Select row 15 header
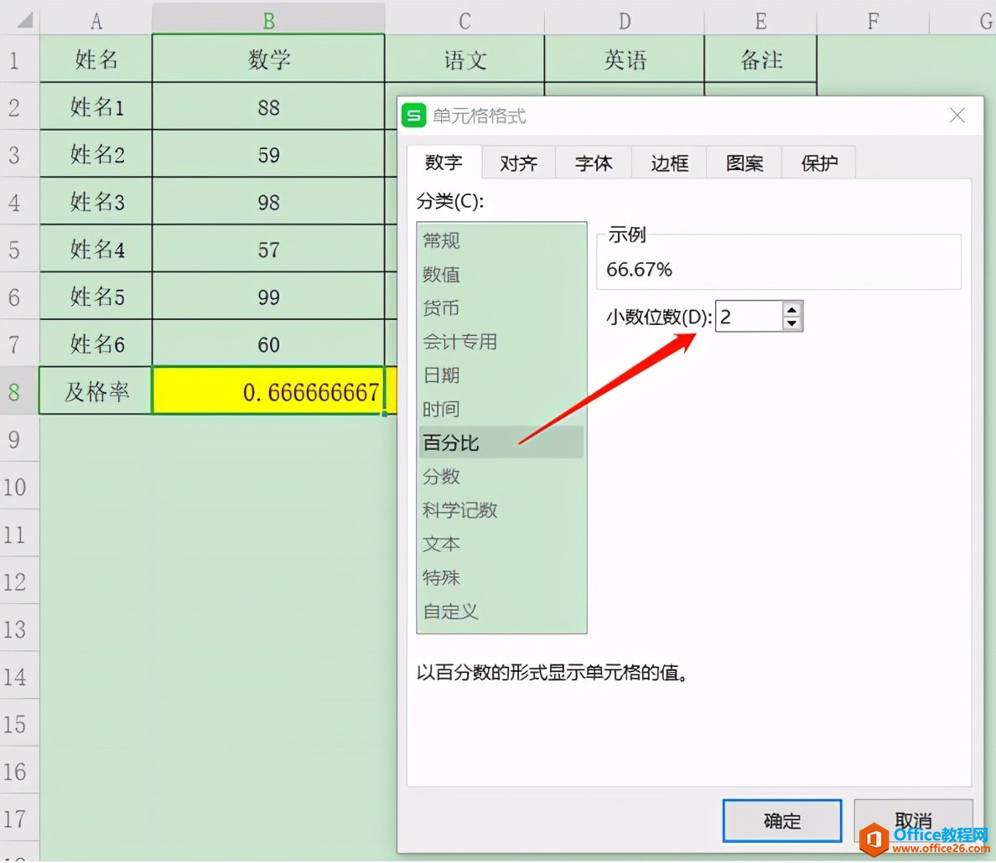 [19, 723]
